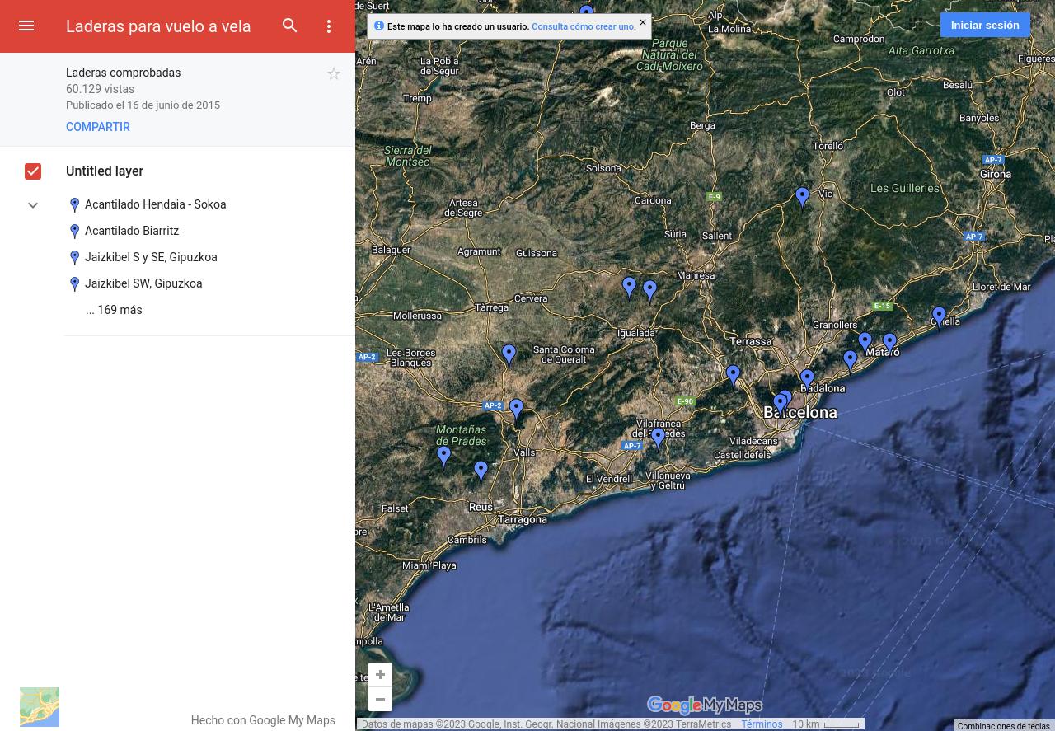Click the marker near Badalona
Image resolution: width=1055 pixels, height=731 pixels.
[807, 380]
